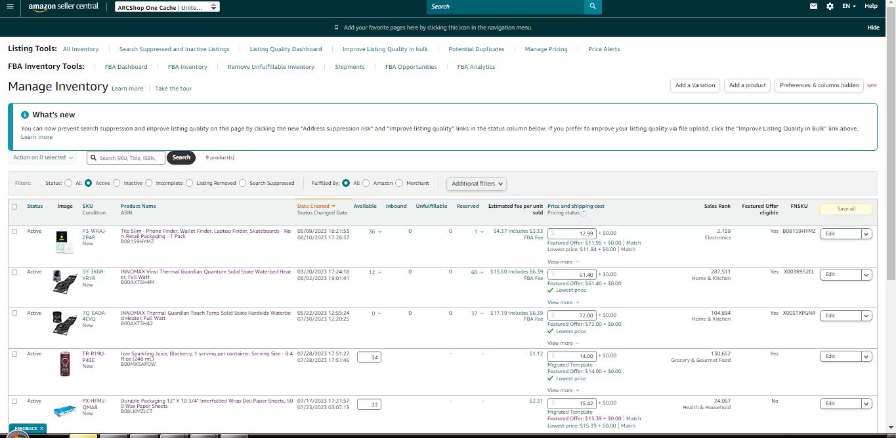Click the Add a product button
Image resolution: width=896 pixels, height=438 pixels.
tap(748, 85)
